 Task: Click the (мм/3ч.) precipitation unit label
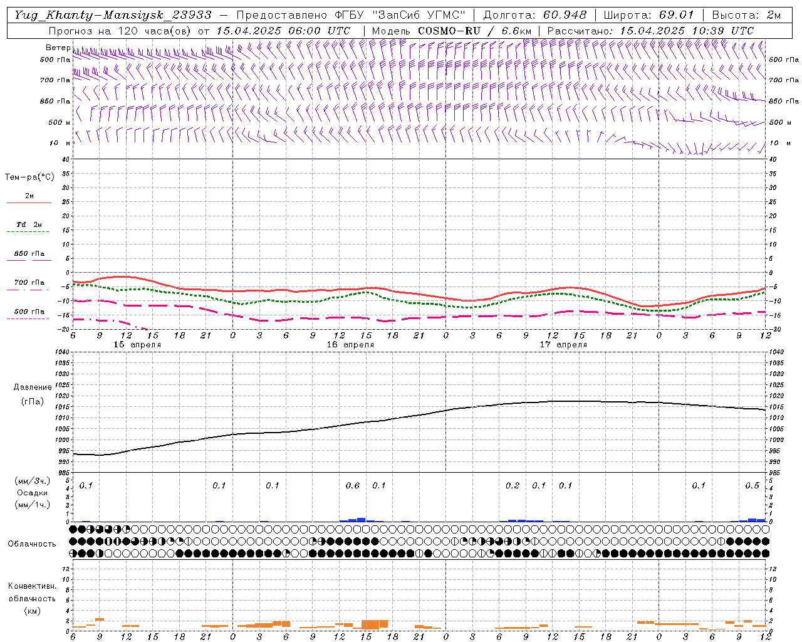pos(33,481)
